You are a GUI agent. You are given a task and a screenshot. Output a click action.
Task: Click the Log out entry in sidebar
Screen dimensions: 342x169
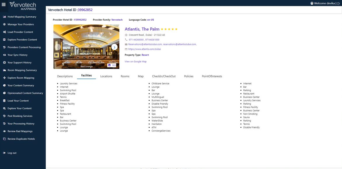tap(12, 152)
